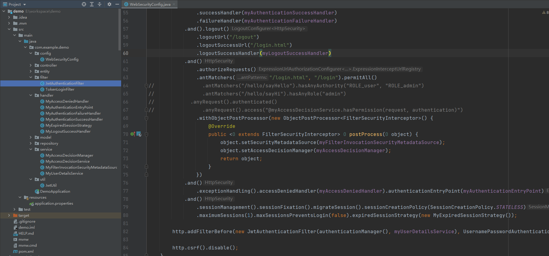Click the class gutter icon on line 70

(139, 134)
